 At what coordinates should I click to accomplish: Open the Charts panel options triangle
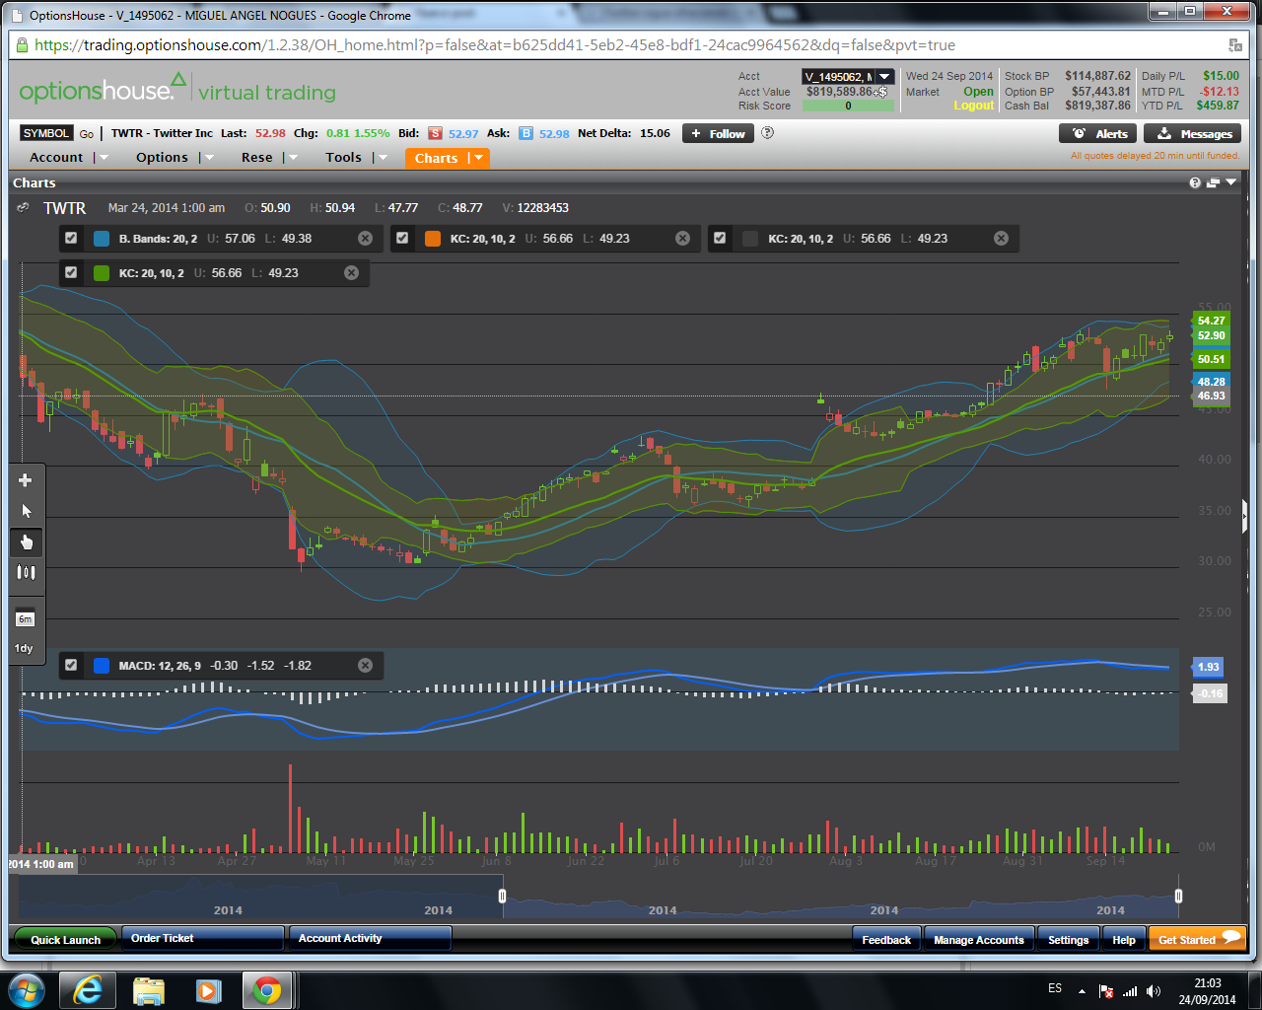point(1231,182)
